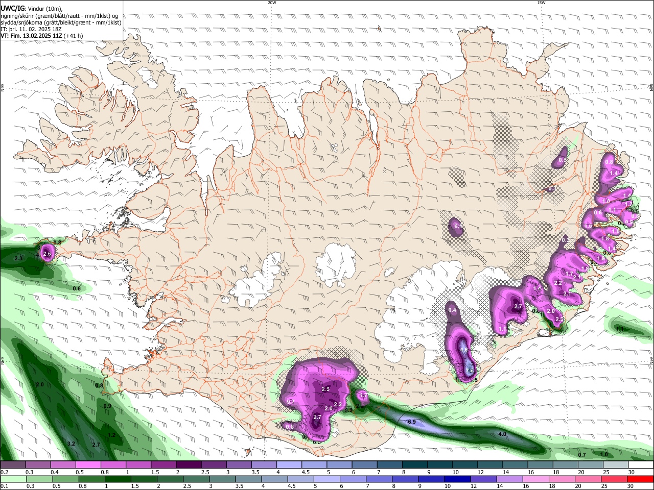The height and width of the screenshot is (490, 654).
Task: Click the 0.4 snow value on Vatnajökull
Action: [x=452, y=310]
